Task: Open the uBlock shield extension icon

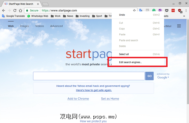Action: tap(180, 11)
